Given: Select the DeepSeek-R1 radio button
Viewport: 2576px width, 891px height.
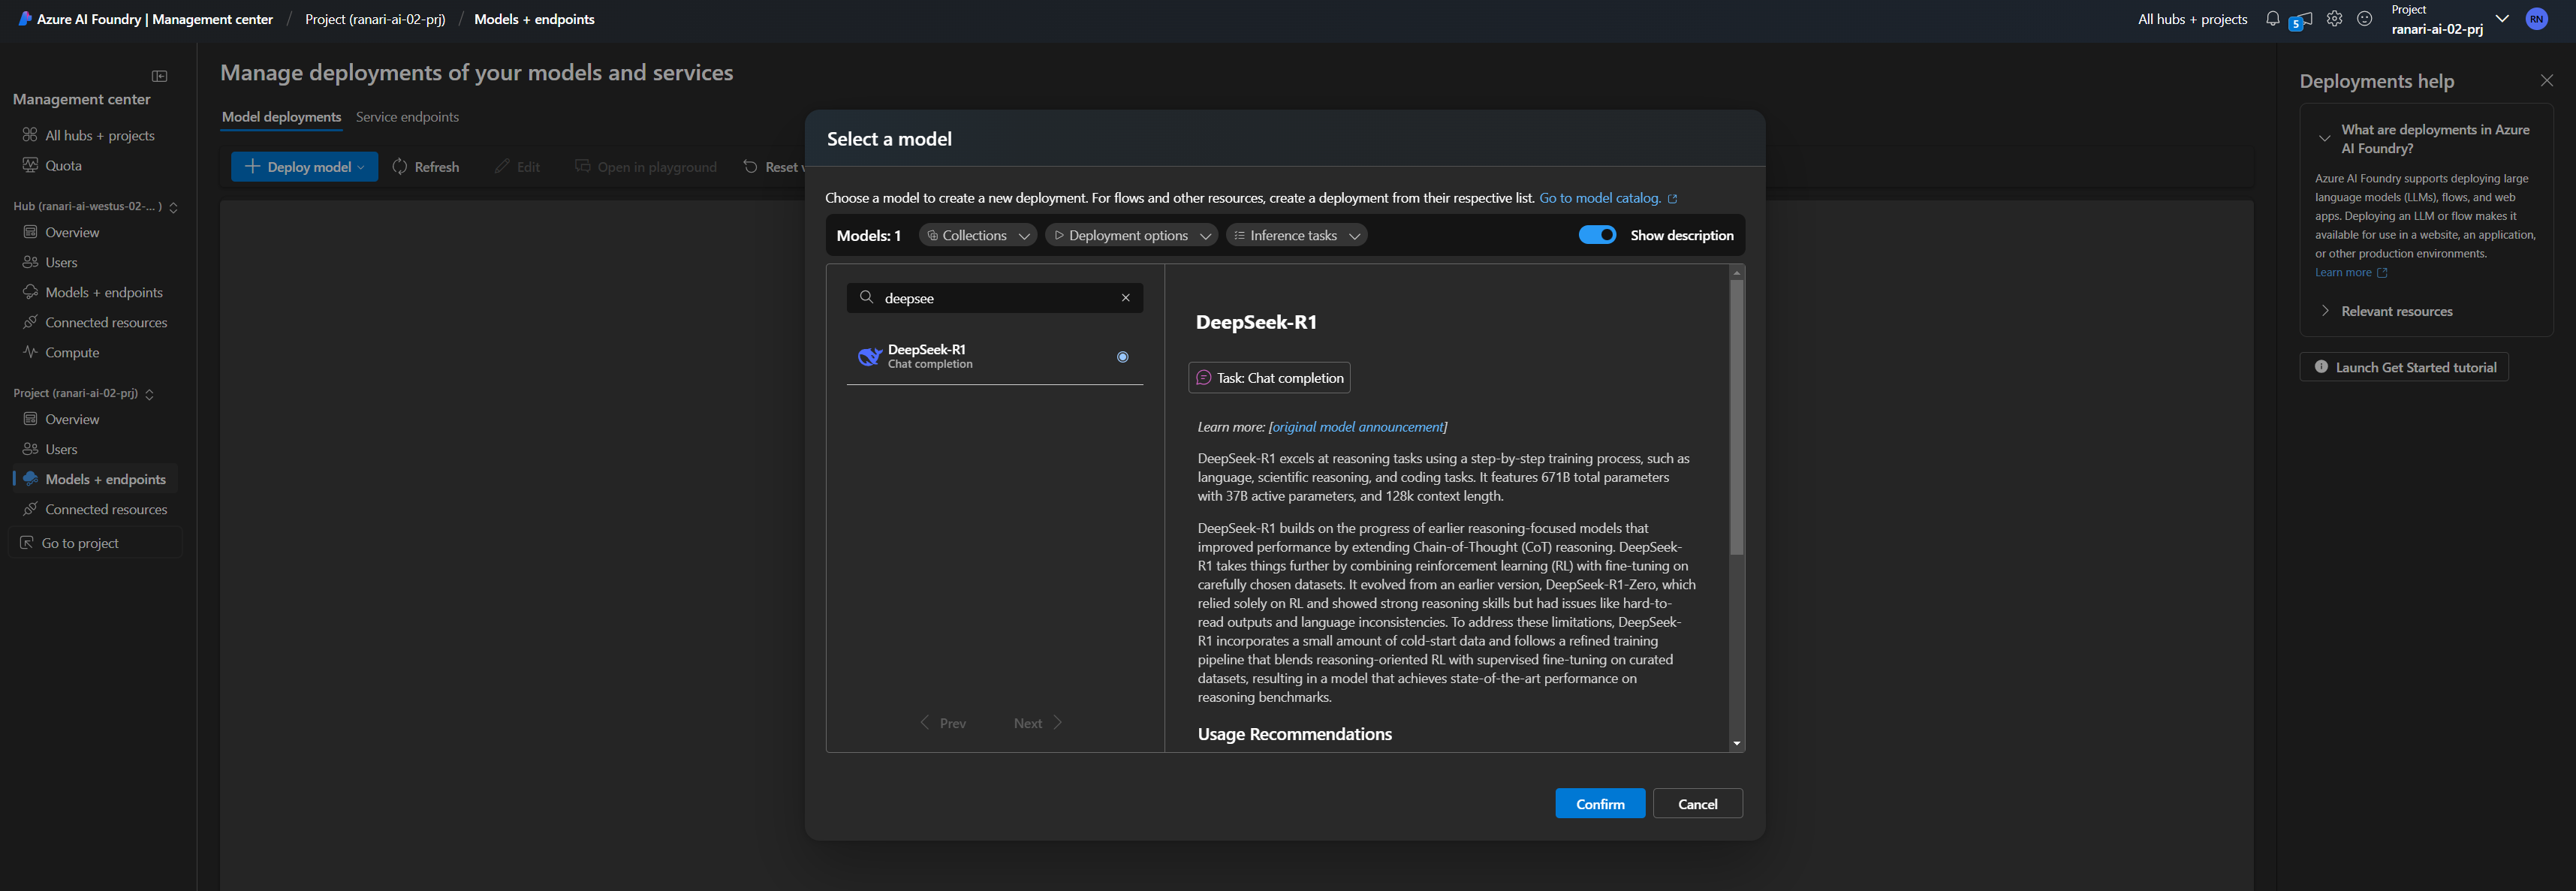Looking at the screenshot, I should point(1123,356).
